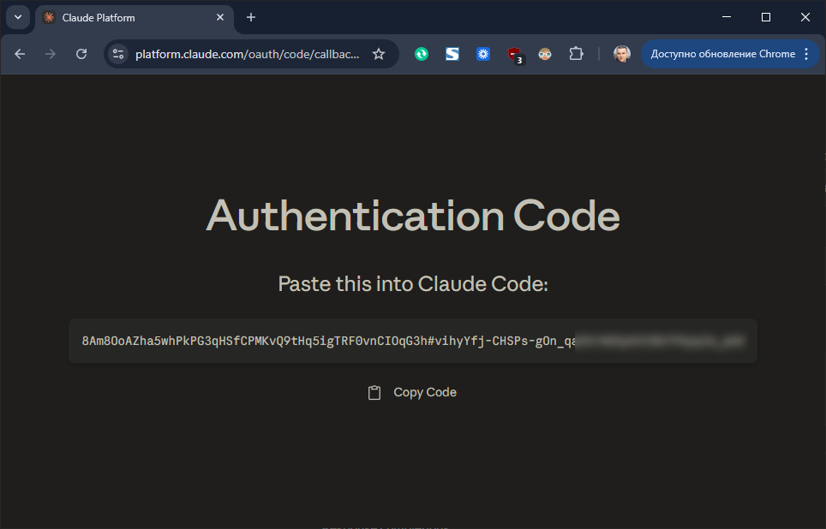Reload the Authentication Code page
Viewport: 826px width, 529px height.
point(81,53)
